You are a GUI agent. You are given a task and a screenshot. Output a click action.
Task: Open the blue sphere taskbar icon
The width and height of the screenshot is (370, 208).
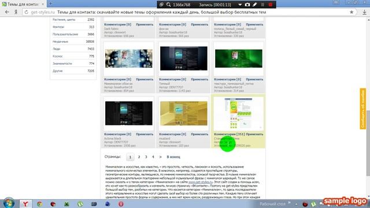(108, 204)
